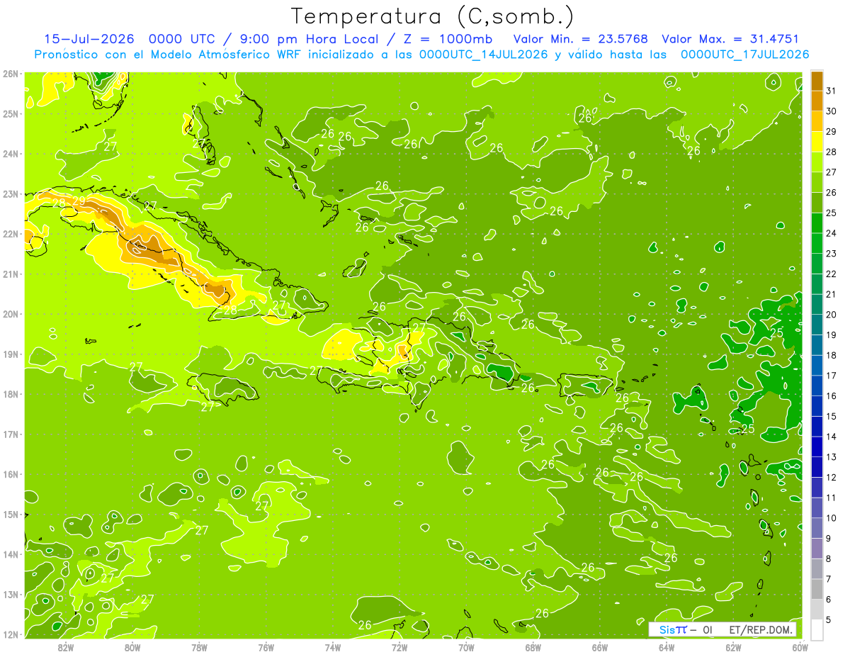Screen dimensions: 850x657
Task: Click the initialization time "0000UTC_14JUL2026"
Action: coord(483,54)
